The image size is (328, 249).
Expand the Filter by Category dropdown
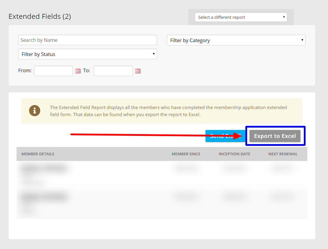tap(236, 40)
